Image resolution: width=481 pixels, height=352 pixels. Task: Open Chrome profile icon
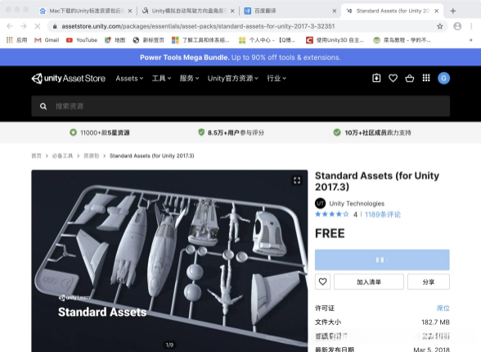pyautogui.click(x=457, y=26)
